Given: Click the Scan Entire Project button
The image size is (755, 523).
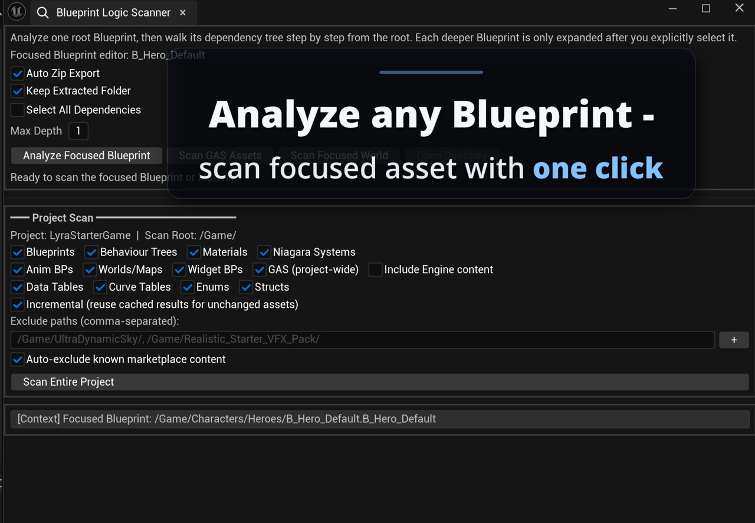Looking at the screenshot, I should 380,382.
